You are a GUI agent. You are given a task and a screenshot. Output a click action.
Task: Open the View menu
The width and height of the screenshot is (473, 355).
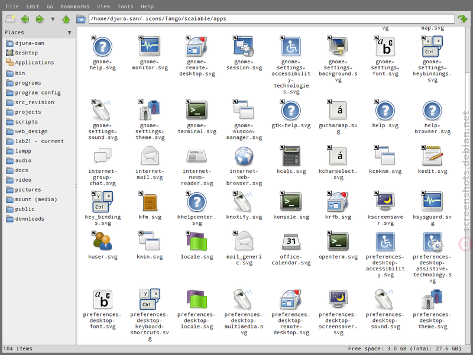coord(103,7)
